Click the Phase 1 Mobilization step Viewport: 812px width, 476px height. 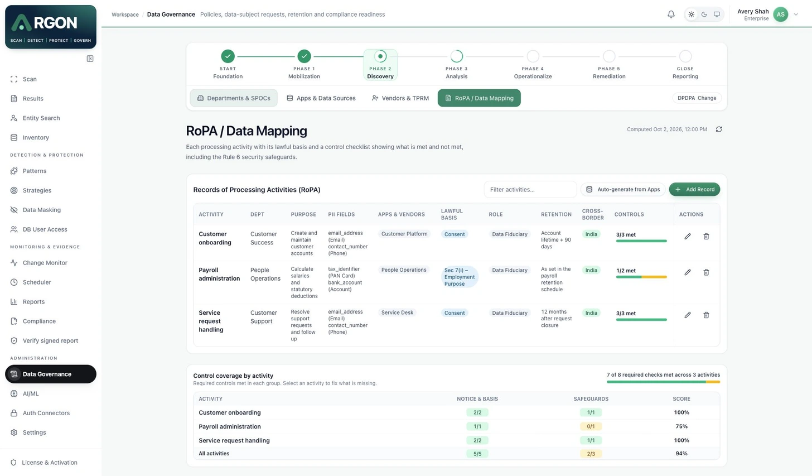coord(304,65)
